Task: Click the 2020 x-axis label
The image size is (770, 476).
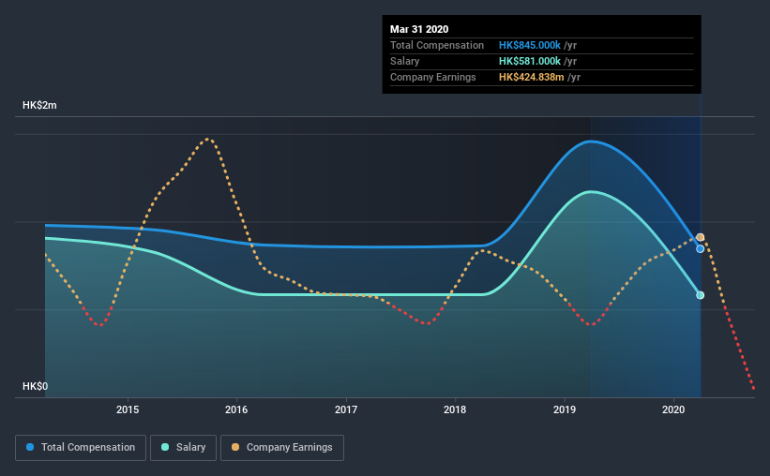Action: click(673, 409)
